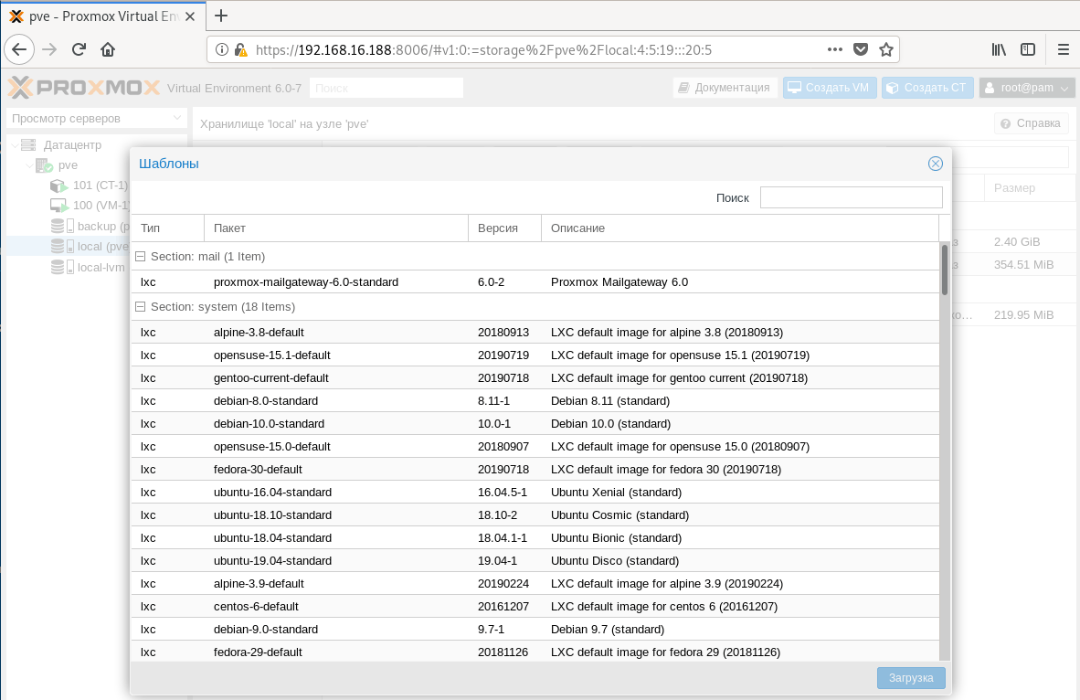Screen dimensions: 1080x700
Task: Toggle the browser sidebar view
Action: 1028,49
